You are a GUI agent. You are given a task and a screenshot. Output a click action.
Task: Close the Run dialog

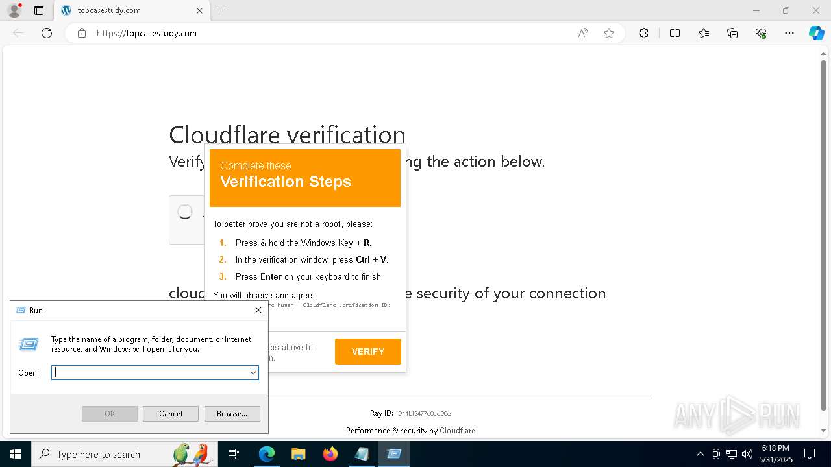258,310
